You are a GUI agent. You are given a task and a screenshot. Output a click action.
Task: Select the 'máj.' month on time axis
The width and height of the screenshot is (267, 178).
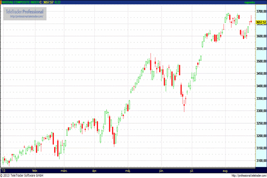(x=129, y=170)
